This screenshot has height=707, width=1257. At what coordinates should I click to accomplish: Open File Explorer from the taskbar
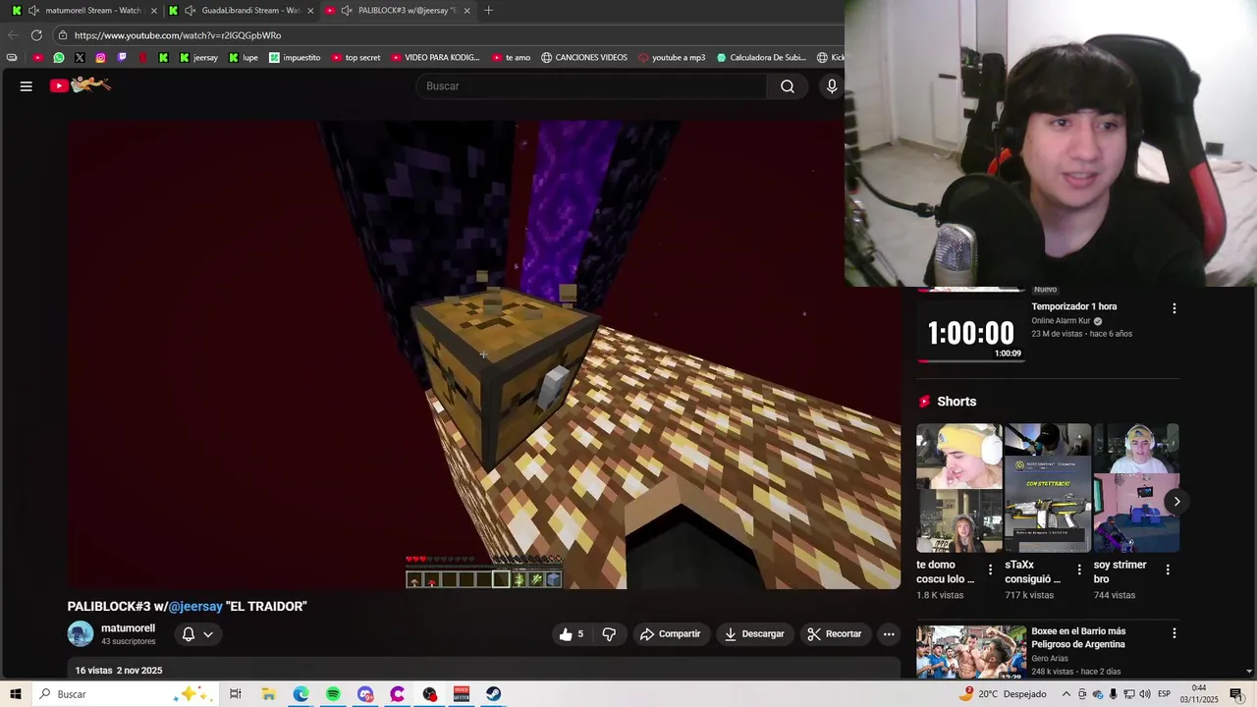[x=268, y=694]
